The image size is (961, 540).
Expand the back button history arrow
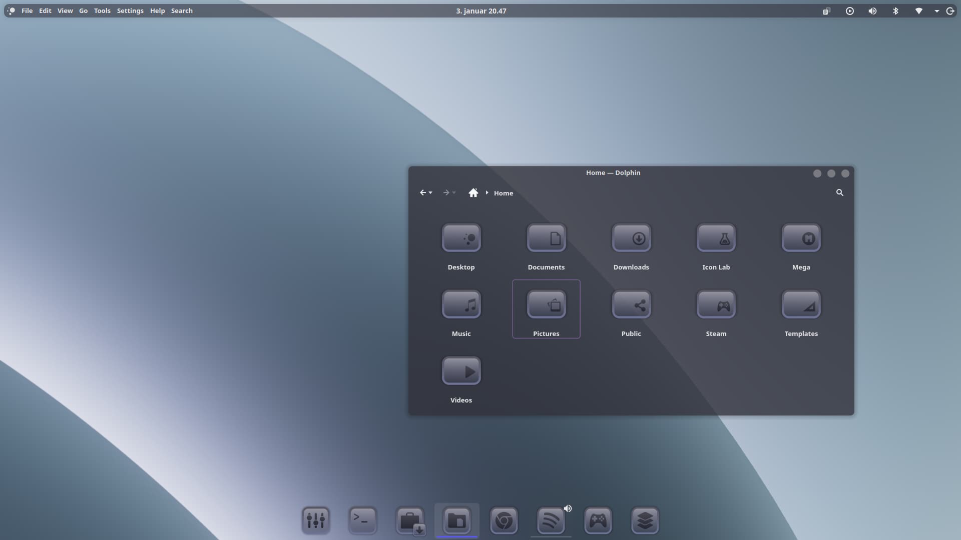pos(430,193)
